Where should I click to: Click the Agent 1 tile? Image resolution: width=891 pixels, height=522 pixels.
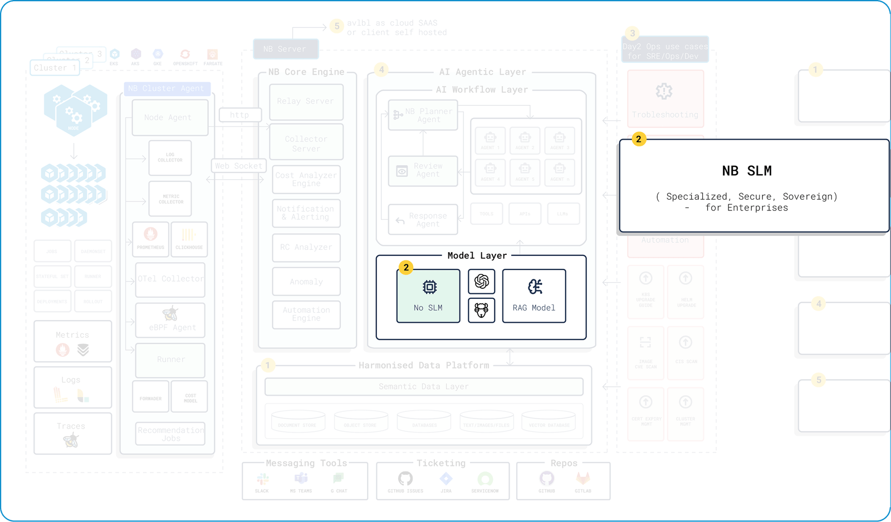[x=490, y=140]
